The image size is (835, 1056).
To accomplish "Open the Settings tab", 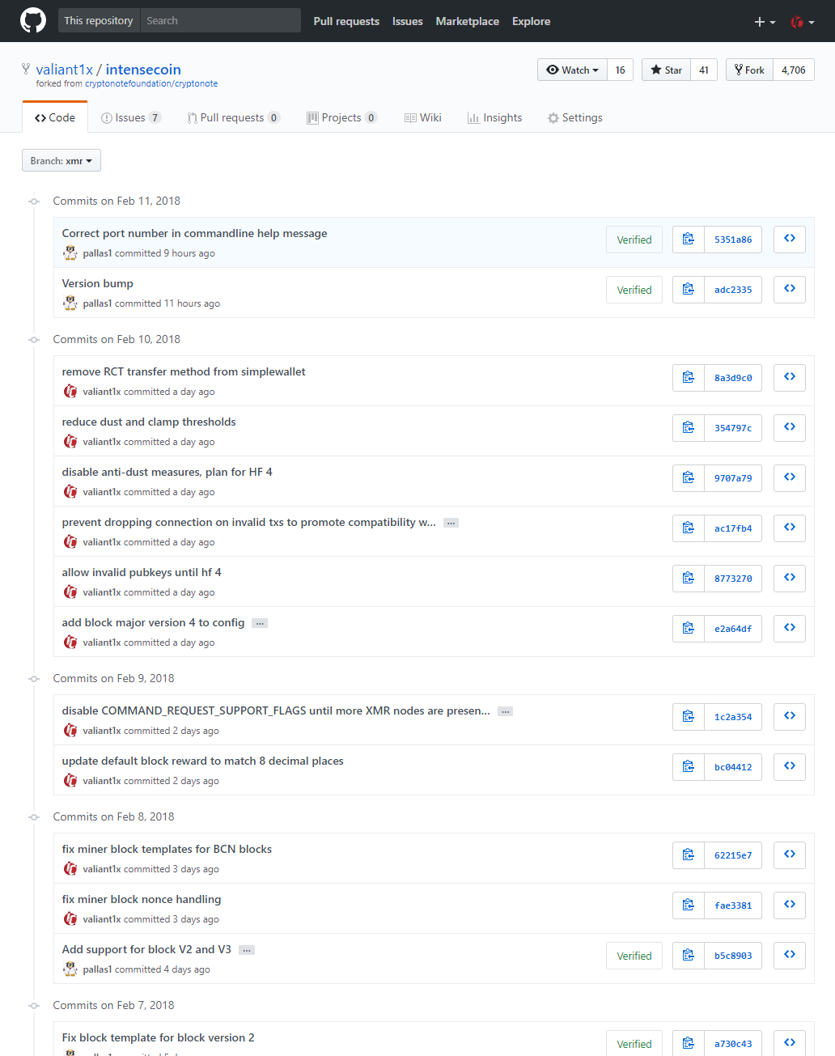I will pos(574,117).
